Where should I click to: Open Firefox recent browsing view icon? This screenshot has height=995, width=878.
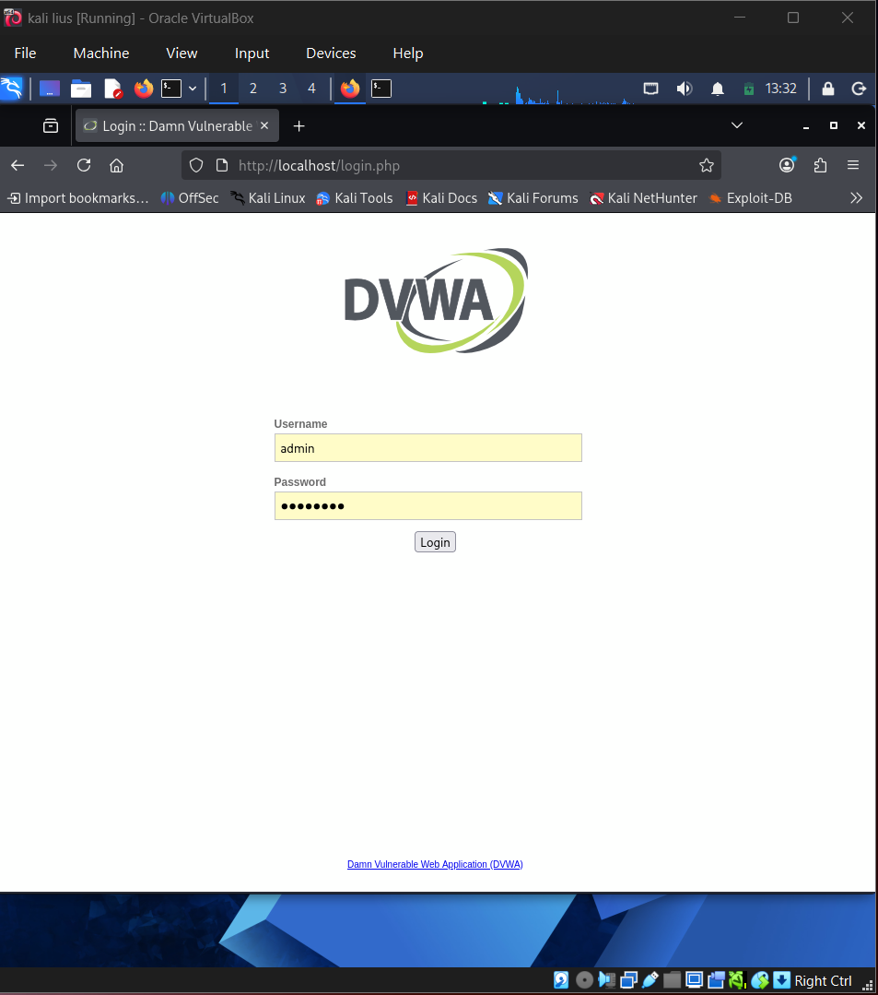(x=51, y=125)
